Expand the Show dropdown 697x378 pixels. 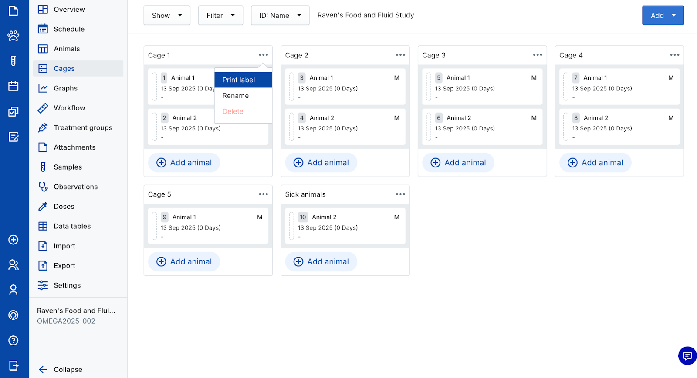[x=167, y=16]
